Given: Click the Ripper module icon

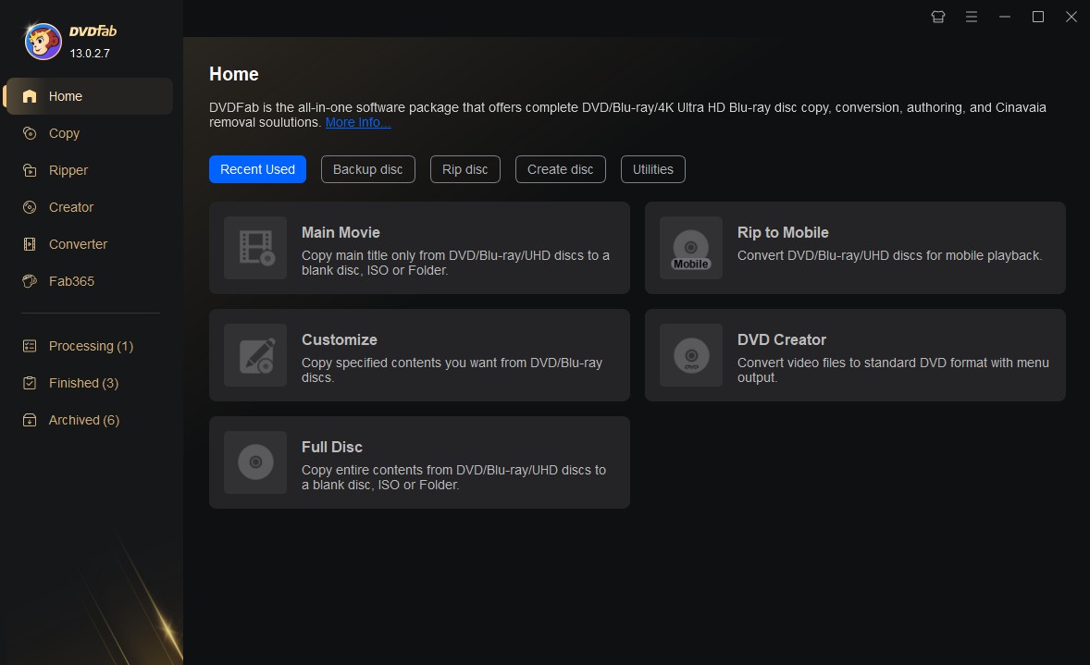Looking at the screenshot, I should coord(30,170).
